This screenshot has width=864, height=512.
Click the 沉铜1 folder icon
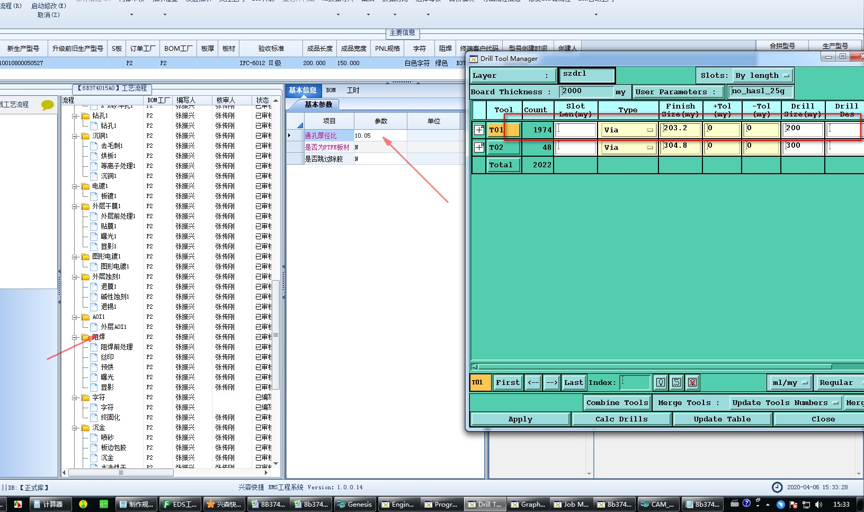(x=85, y=136)
